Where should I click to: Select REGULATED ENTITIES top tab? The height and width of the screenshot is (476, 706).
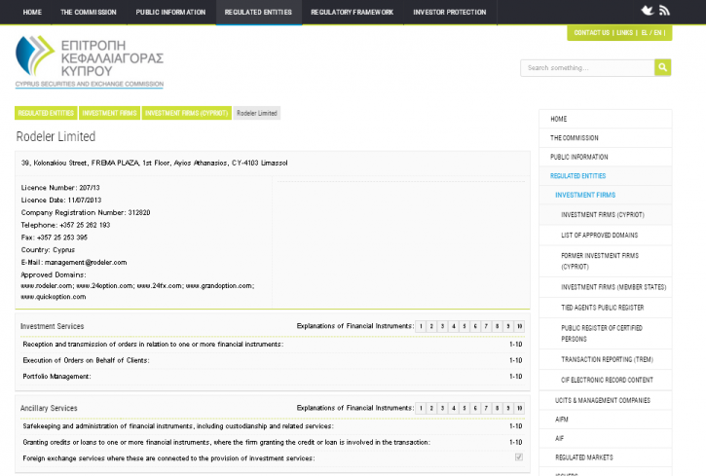pos(258,12)
